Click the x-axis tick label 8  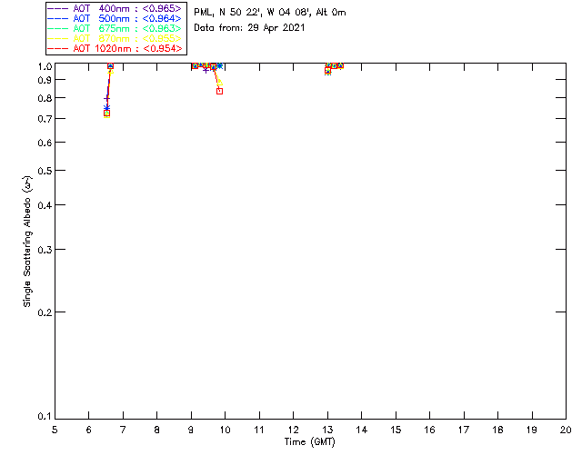pyautogui.click(x=157, y=430)
